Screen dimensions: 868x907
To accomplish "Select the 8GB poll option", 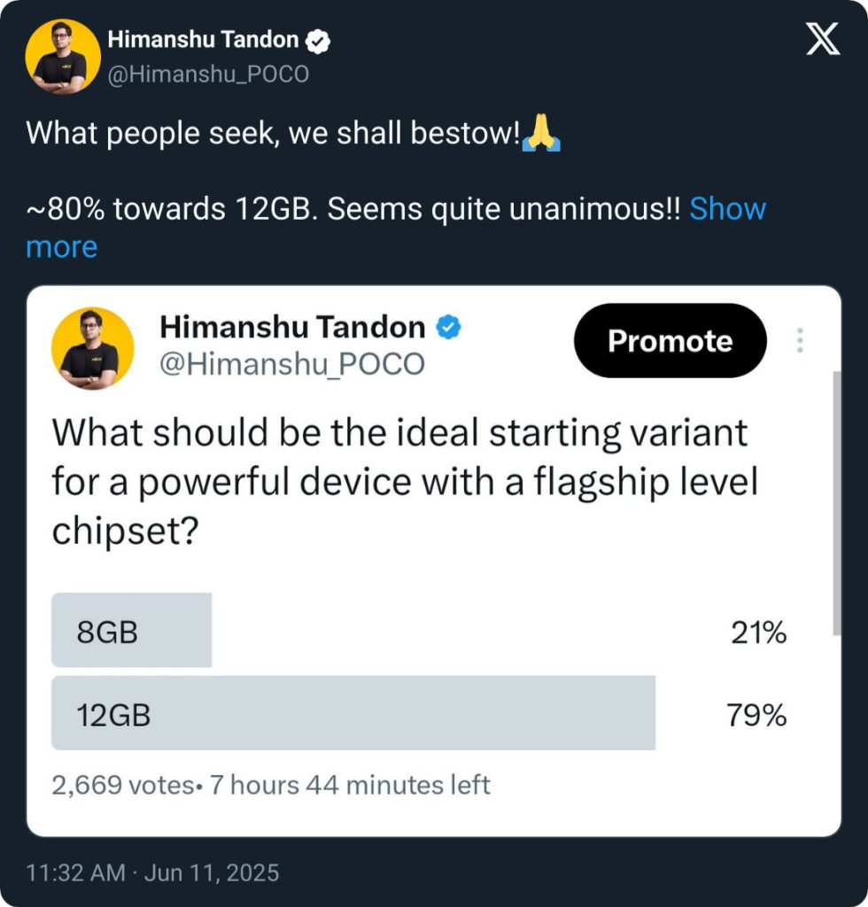I will click(x=132, y=631).
